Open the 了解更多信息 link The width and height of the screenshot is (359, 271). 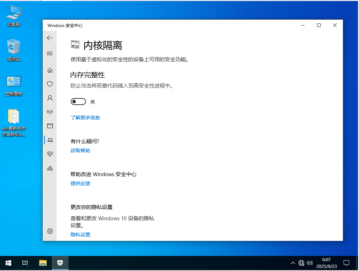(x=85, y=118)
